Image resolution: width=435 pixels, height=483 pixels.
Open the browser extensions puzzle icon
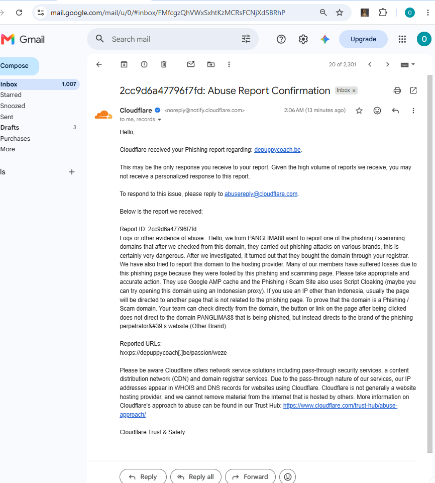(x=383, y=13)
